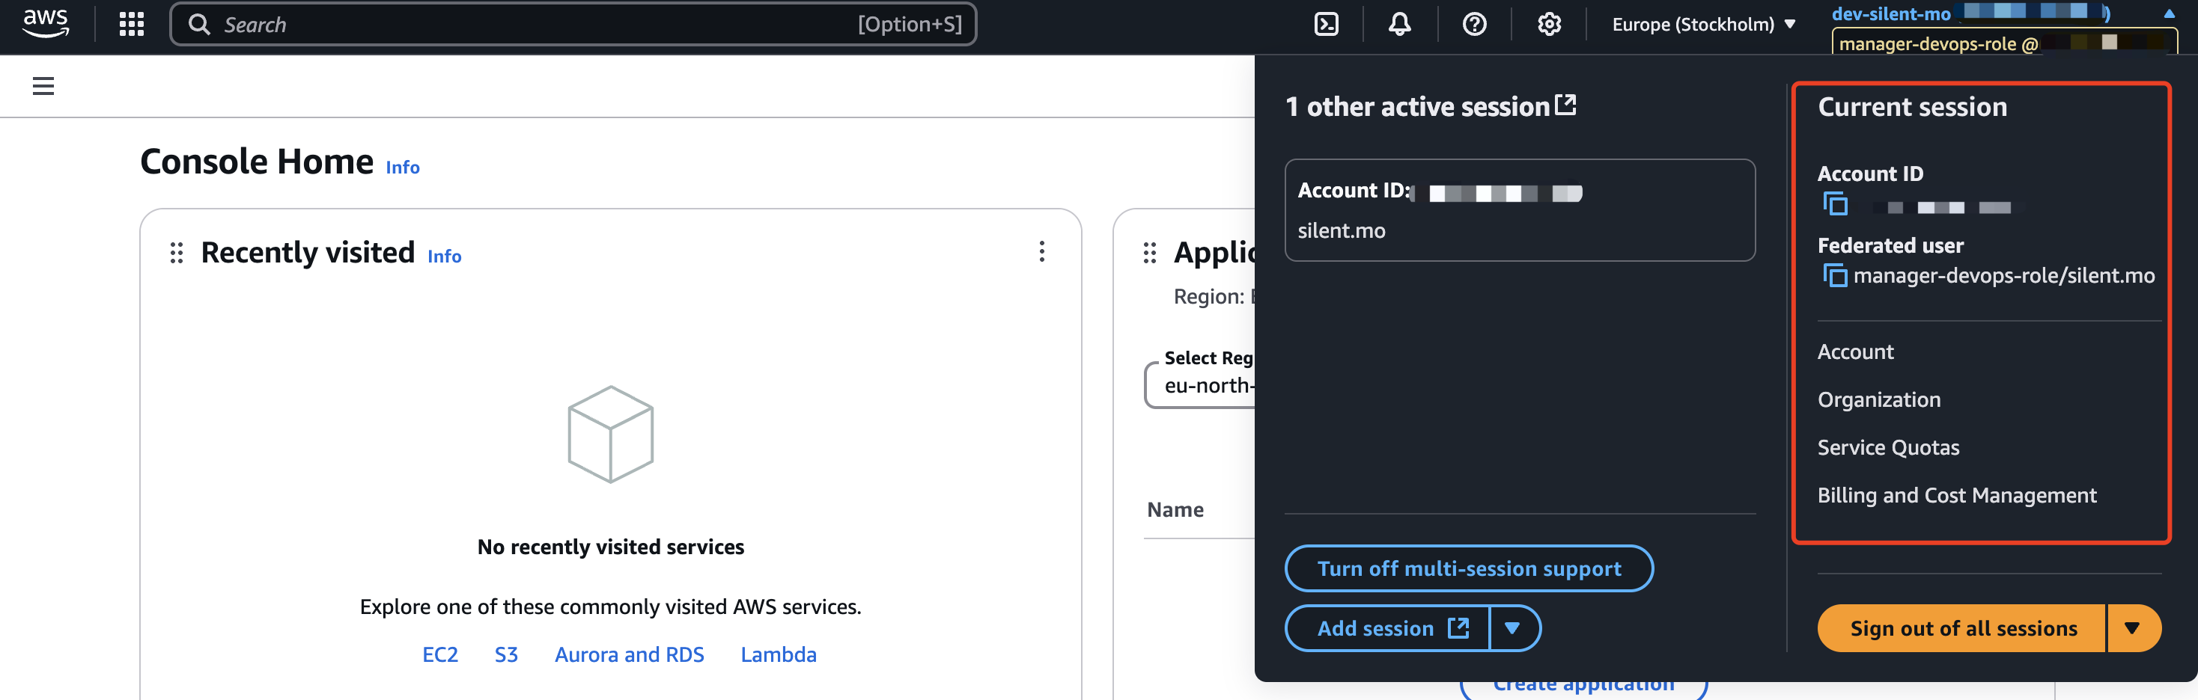This screenshot has height=700, width=2198.
Task: Select Service Quotas menu item
Action: [1887, 448]
